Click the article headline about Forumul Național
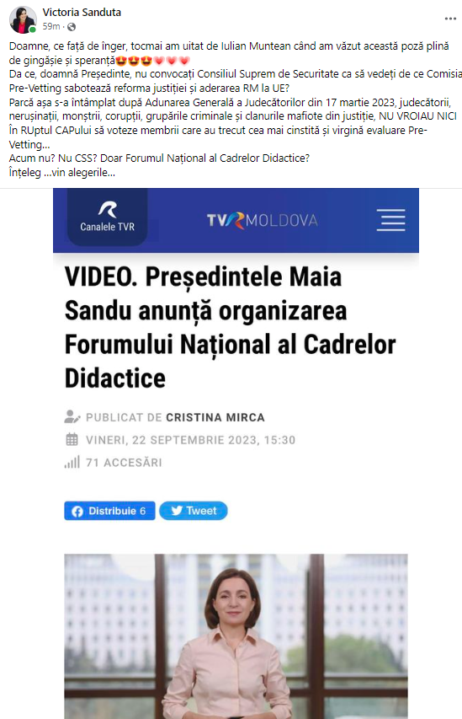462x719 pixels. tap(231, 327)
